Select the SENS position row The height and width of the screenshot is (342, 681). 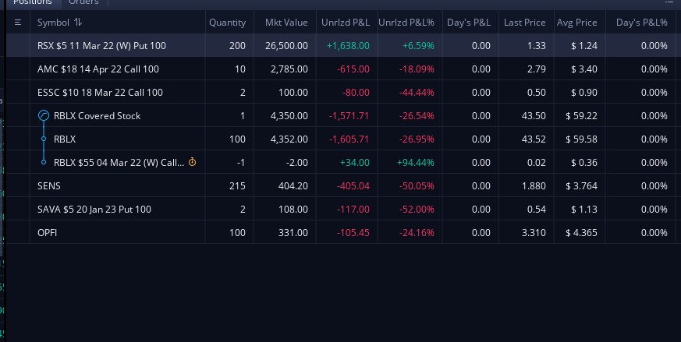[x=340, y=185]
